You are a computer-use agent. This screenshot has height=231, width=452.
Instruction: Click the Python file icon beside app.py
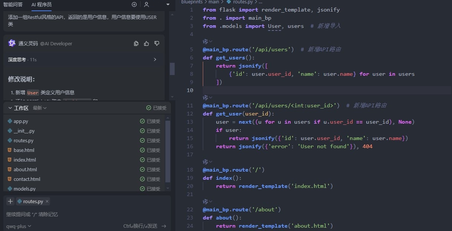[10, 121]
